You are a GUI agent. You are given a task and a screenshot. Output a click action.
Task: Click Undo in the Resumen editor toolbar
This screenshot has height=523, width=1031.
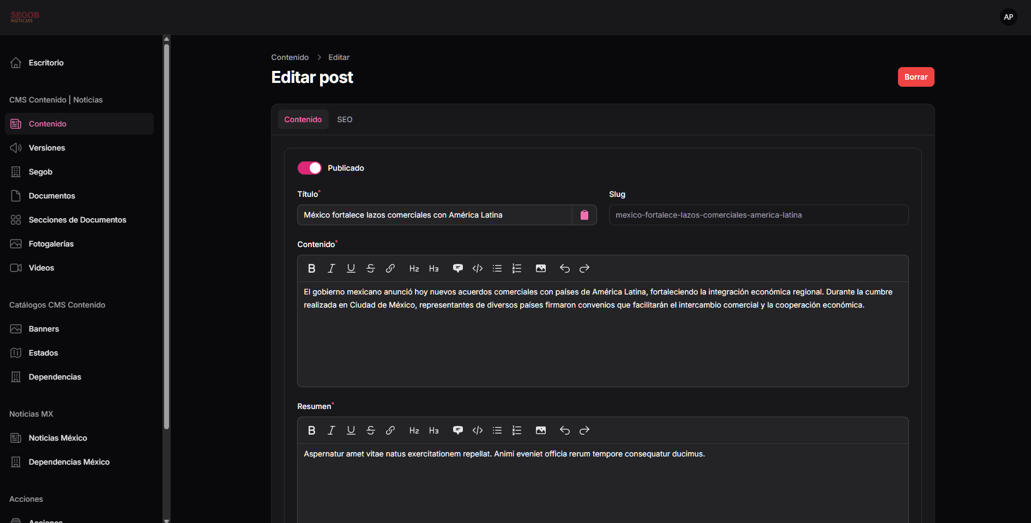(564, 430)
